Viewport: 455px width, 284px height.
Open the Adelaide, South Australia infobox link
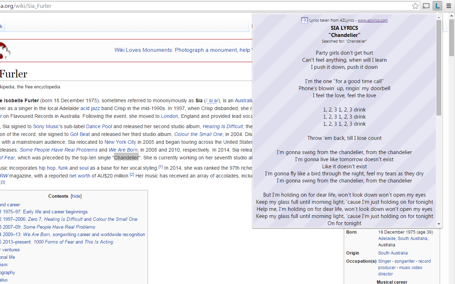pos(403,239)
